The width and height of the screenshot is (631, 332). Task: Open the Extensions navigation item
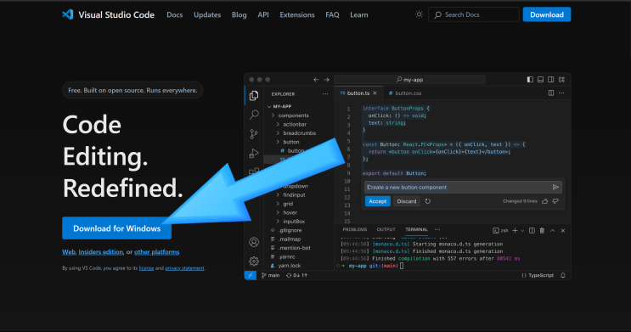(297, 15)
